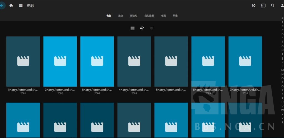
Task: Open the 5Harry.Potter movie poster
Action: tap(171, 62)
